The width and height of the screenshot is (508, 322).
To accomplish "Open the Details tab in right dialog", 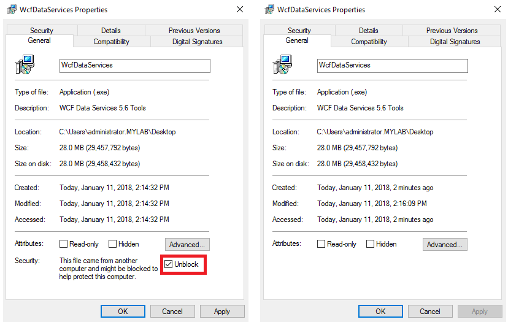I will click(x=368, y=30).
